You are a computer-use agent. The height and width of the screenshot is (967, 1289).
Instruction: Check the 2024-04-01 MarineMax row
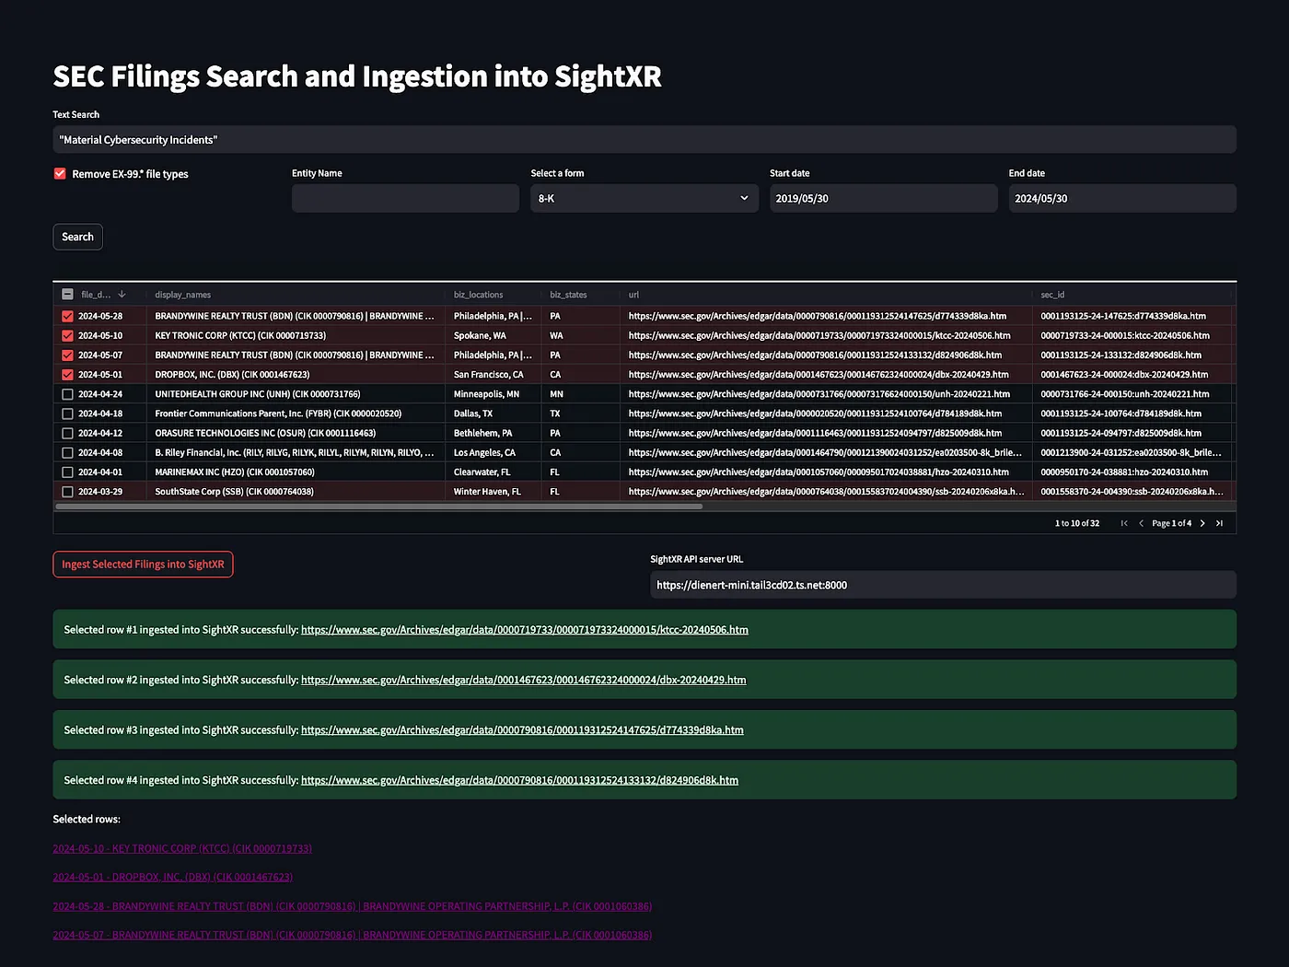(67, 472)
